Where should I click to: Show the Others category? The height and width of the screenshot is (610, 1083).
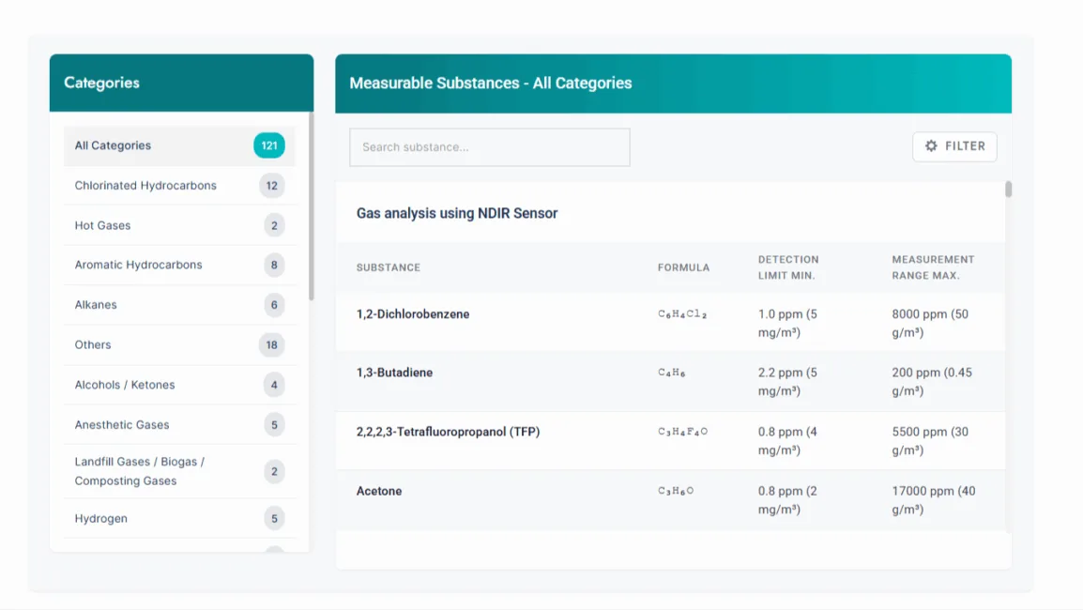93,344
